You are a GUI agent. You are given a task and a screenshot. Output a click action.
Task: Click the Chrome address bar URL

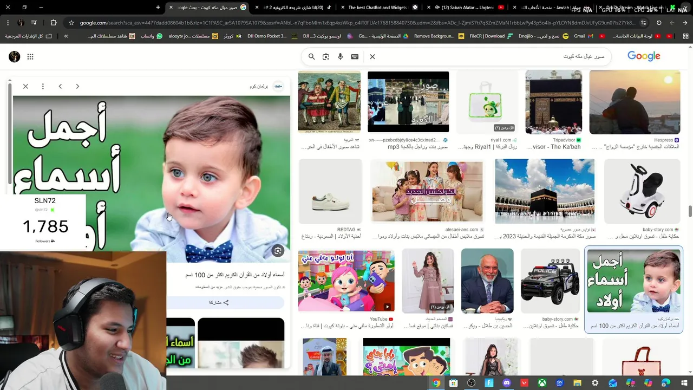357,23
